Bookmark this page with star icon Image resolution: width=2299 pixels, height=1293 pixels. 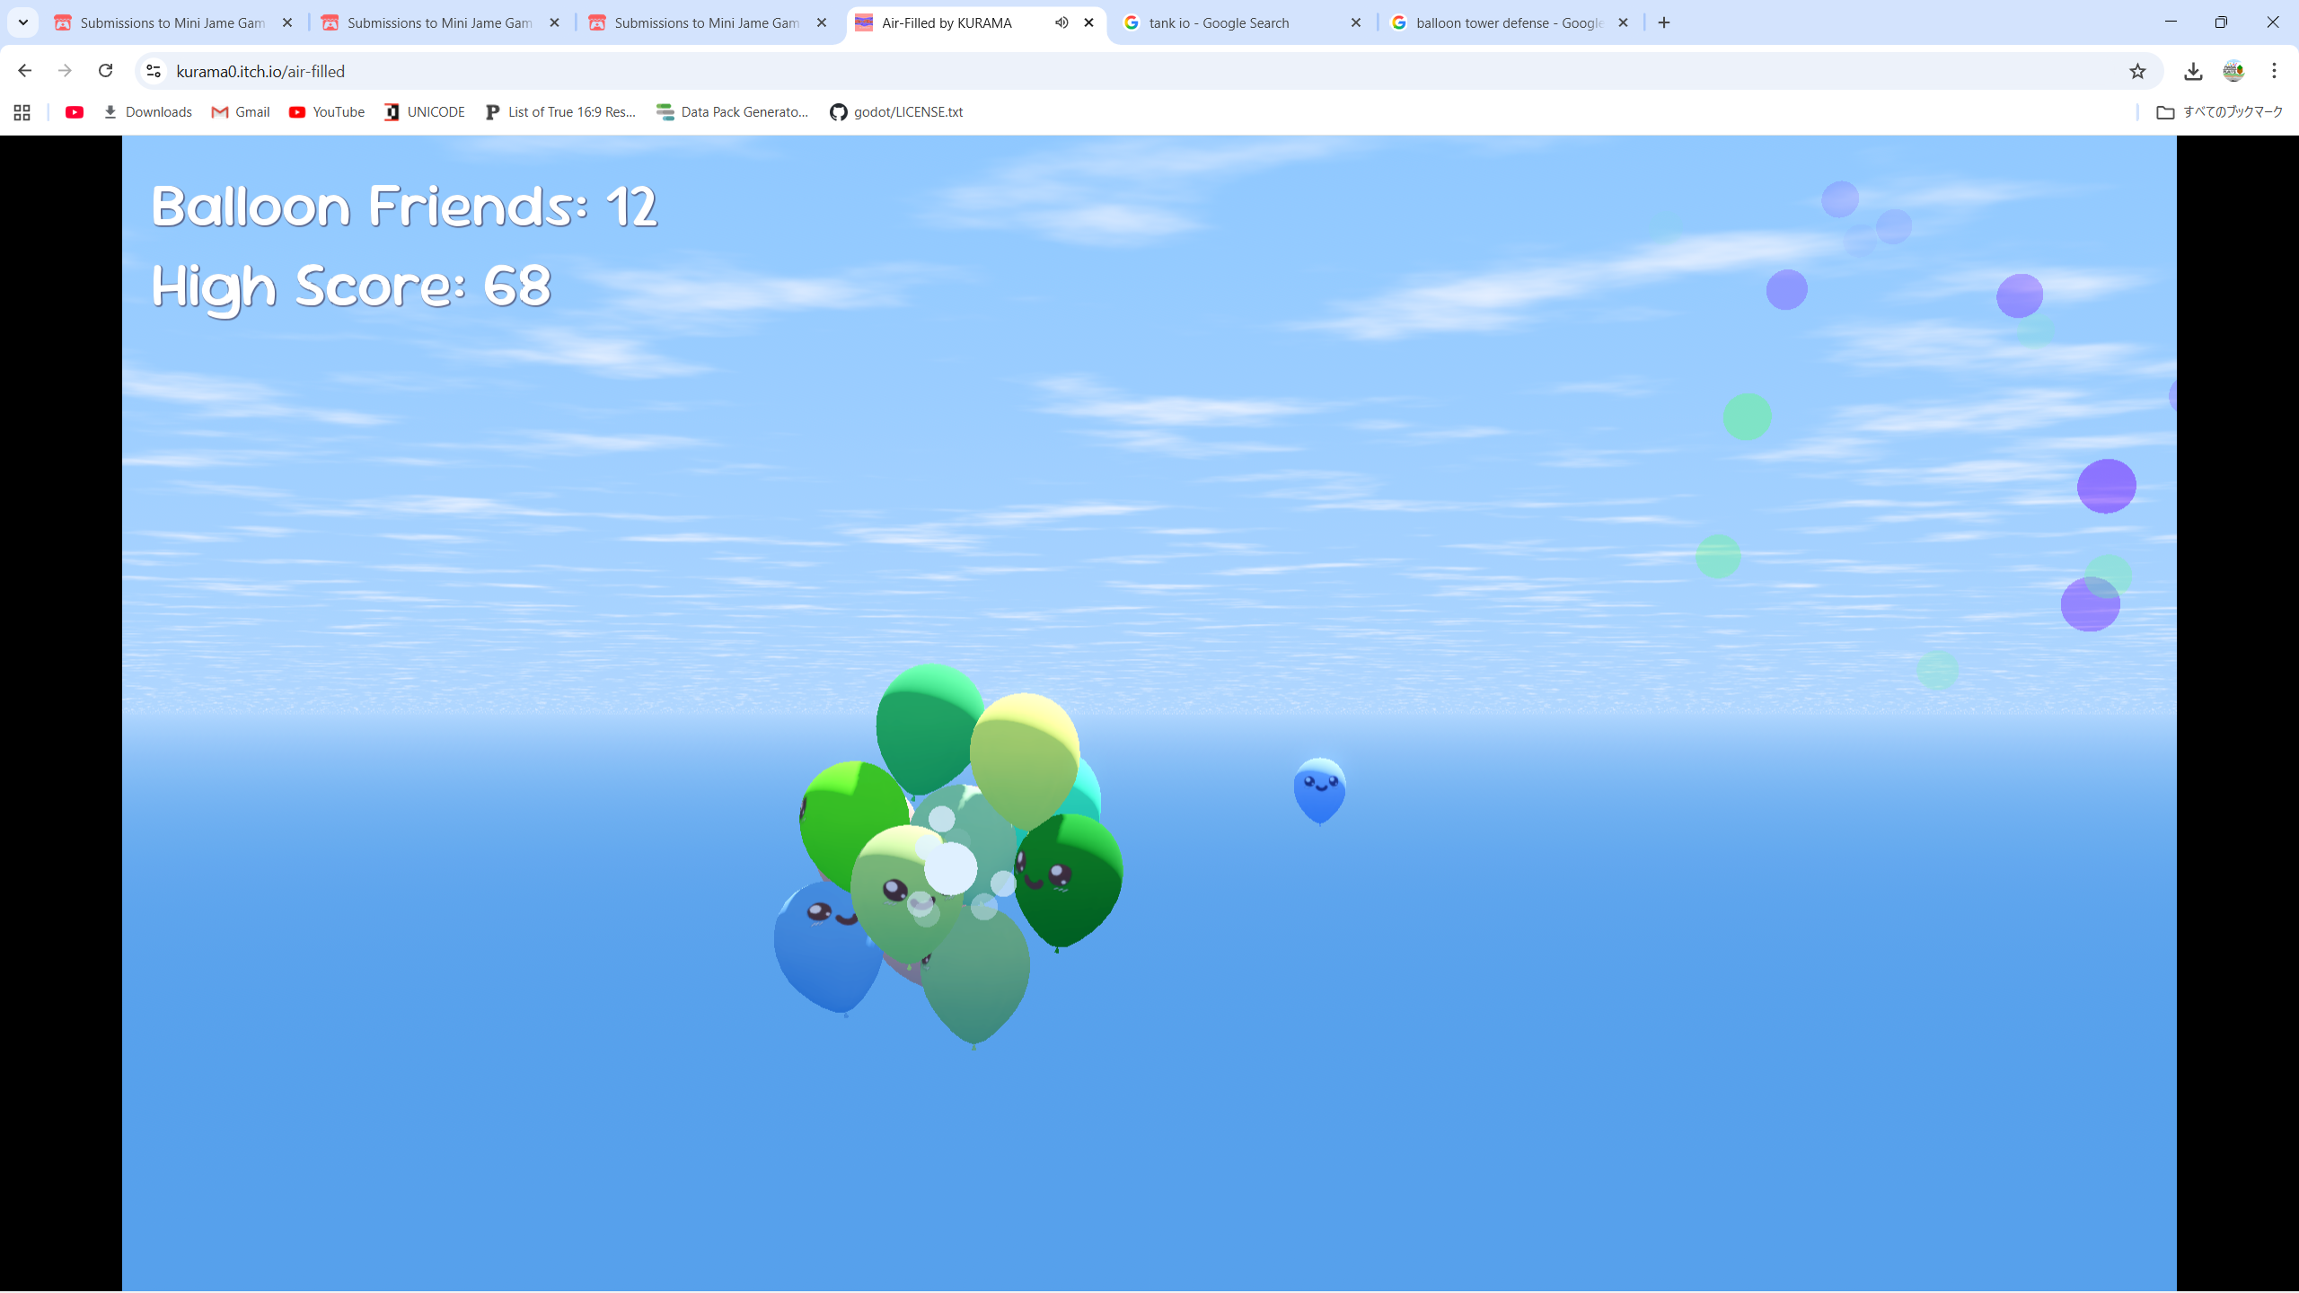[2137, 71]
